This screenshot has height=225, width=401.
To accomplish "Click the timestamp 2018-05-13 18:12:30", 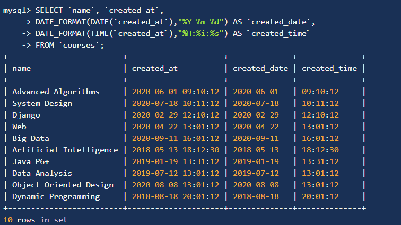I will (176, 150).
